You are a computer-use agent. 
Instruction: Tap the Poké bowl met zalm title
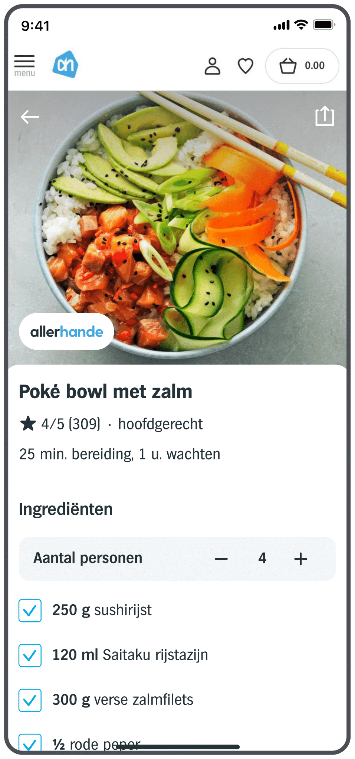[106, 392]
